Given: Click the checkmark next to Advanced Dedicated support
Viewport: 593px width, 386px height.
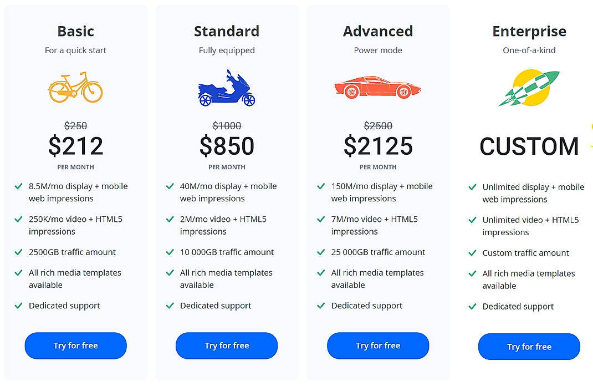Looking at the screenshot, I should (321, 306).
